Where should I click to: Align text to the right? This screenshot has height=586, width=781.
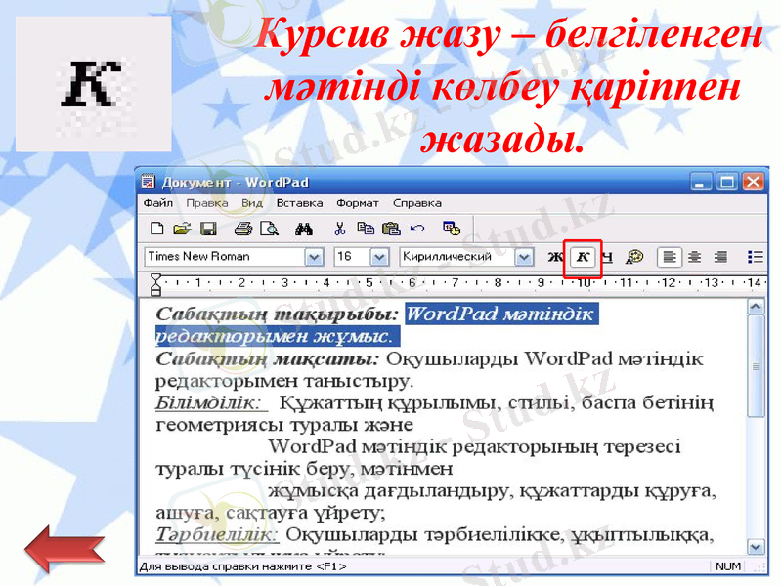click(720, 257)
